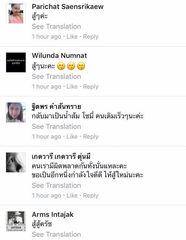Open Arms Intajak's wanted-poster avatar
This screenshot has height=240, width=186.
pos(16,221)
